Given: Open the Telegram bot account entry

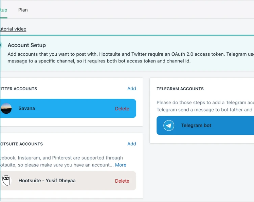Looking at the screenshot, I should [205, 125].
